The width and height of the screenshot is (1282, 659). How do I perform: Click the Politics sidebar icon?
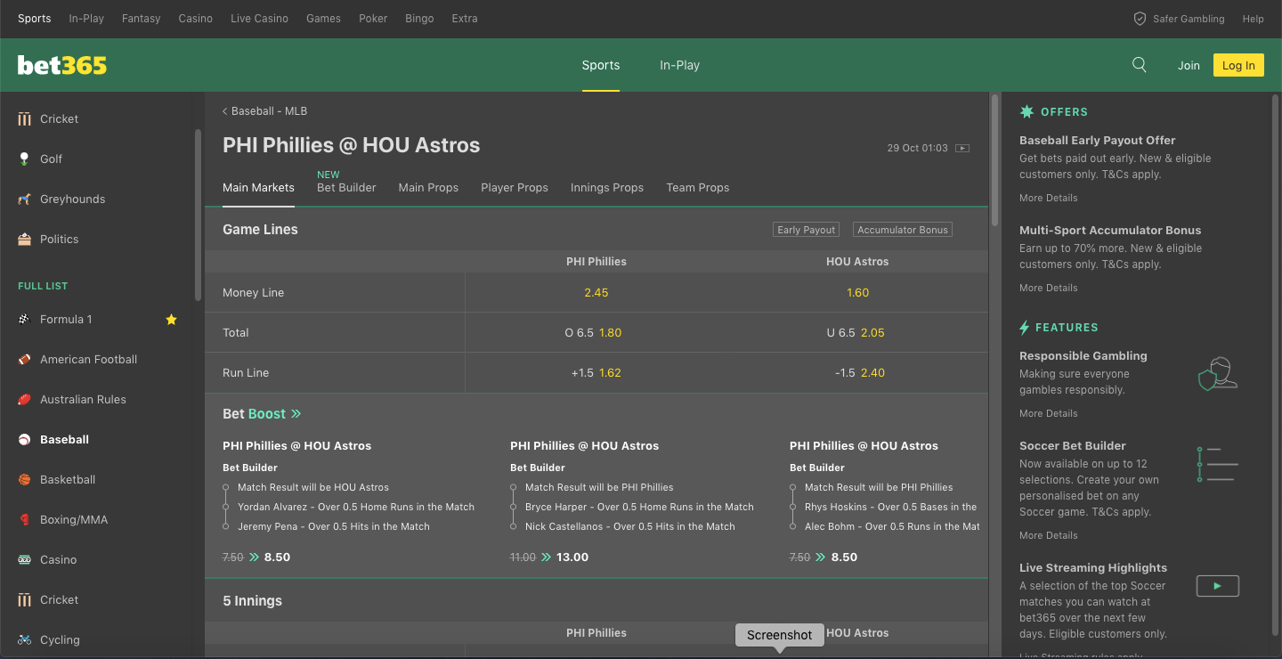[x=24, y=239]
